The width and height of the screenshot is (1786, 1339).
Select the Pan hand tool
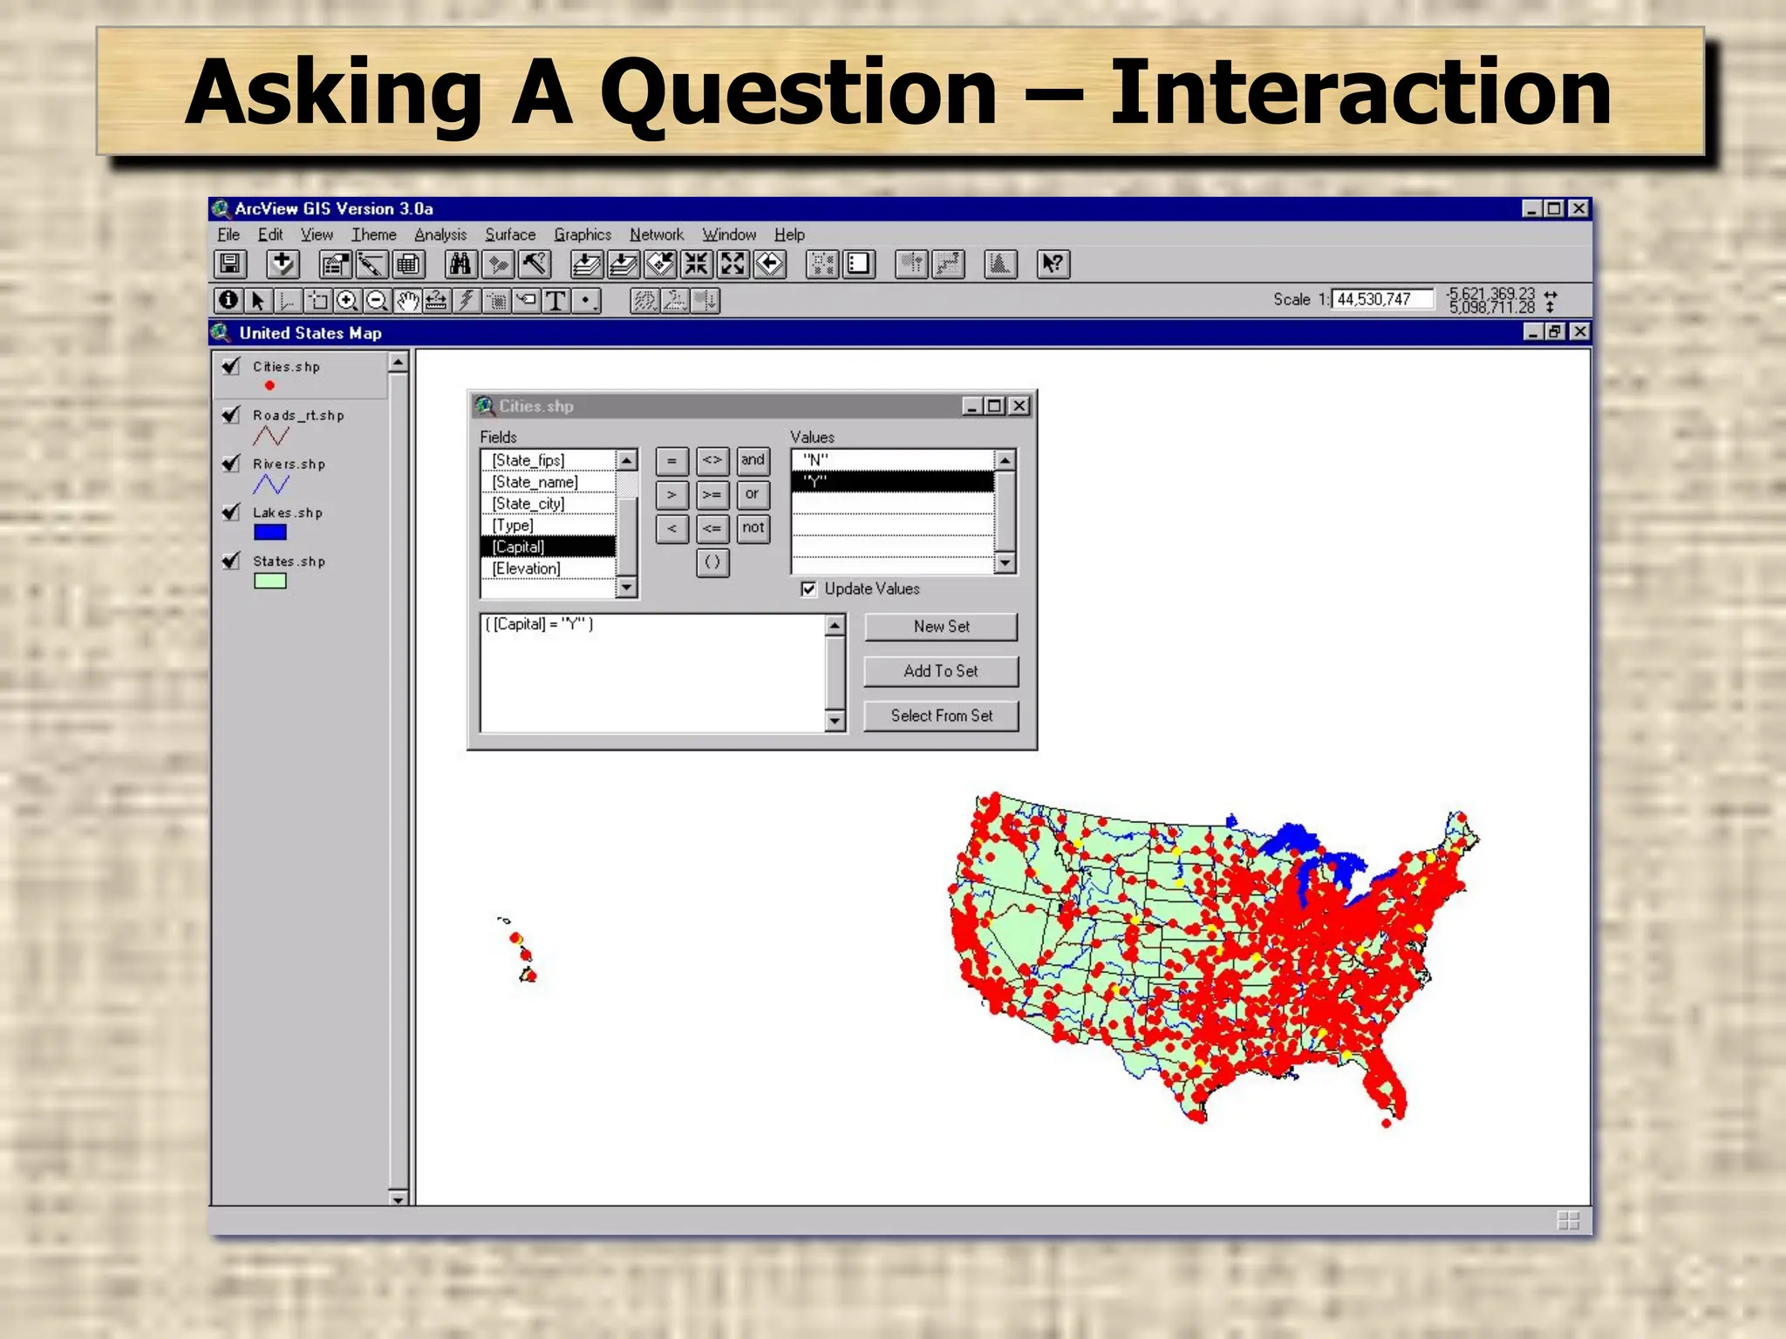406,301
